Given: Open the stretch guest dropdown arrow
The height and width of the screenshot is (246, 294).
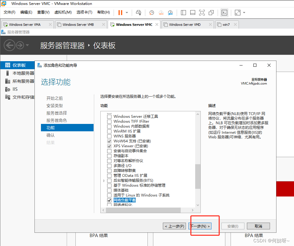Looking at the screenshot, I should 244,13.
